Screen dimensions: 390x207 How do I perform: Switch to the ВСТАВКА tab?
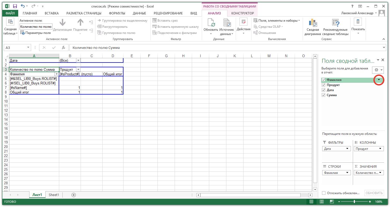coord(52,13)
